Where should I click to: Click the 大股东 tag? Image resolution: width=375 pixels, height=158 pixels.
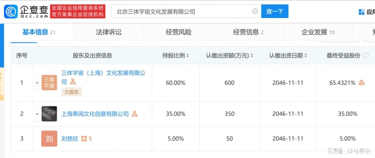click(x=72, y=92)
